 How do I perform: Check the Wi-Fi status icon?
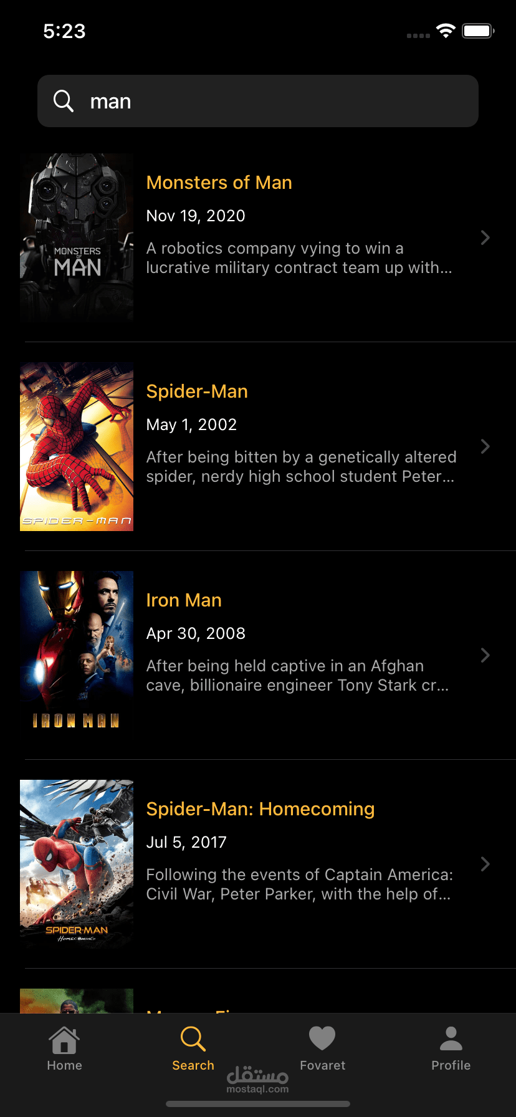[x=446, y=31]
